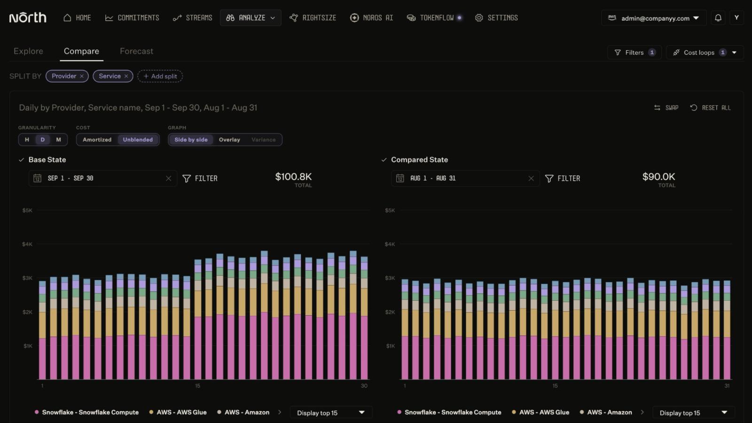Click Add split button
This screenshot has height=423, width=752.
tap(160, 76)
